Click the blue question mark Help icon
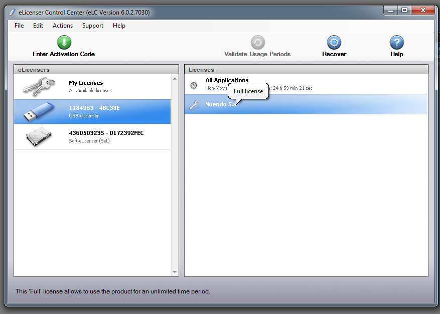 (396, 42)
